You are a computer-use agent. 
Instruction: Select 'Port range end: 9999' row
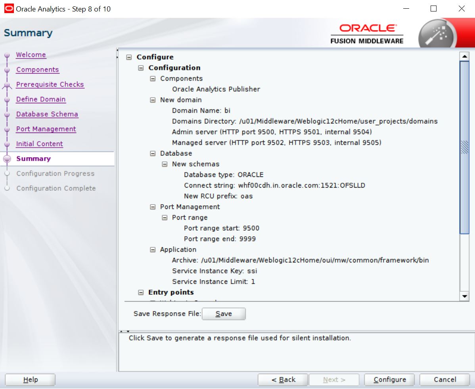220,239
